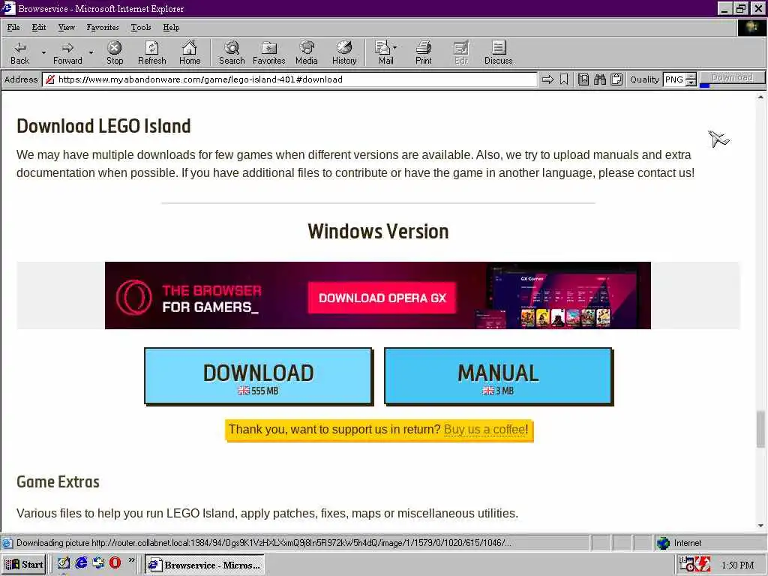The image size is (768, 576).
Task: Open the Mail dropdown arrow
Action: [x=394, y=47]
